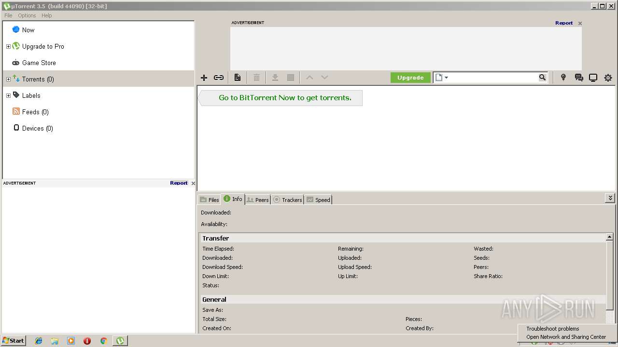Open media player taskbar icon
The height and width of the screenshot is (347, 618).
coord(71,341)
